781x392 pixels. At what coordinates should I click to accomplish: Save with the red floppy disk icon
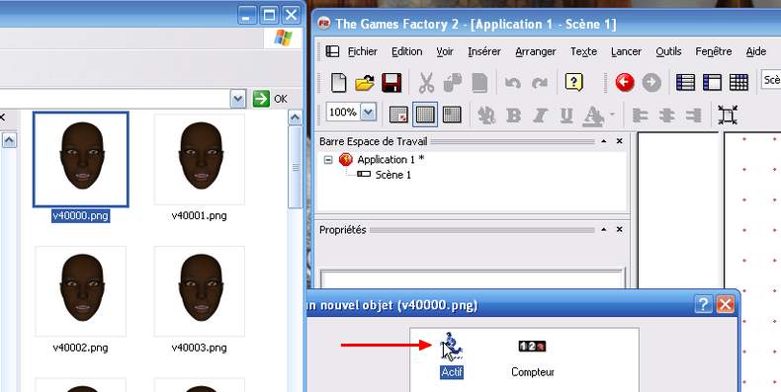[391, 83]
